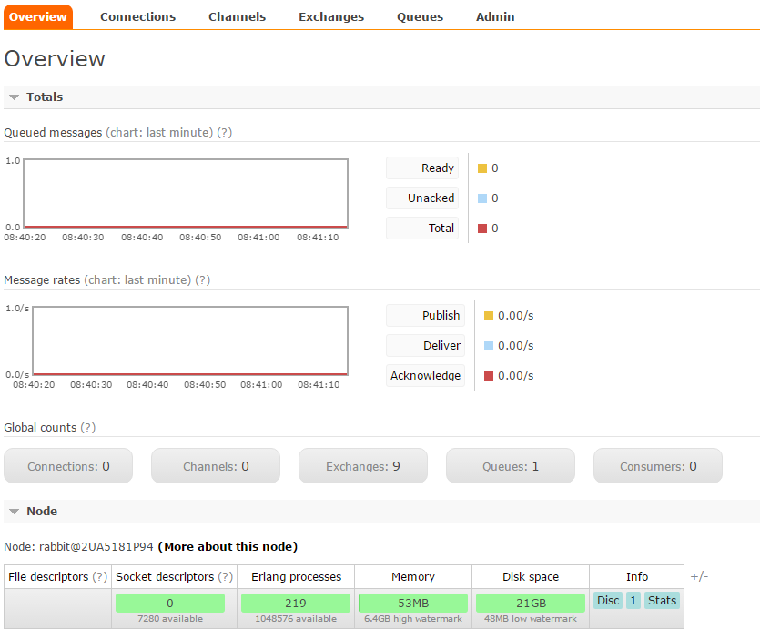Screen dimensions: 760x640
Task: Click the "Exchanges: 9" global count box
Action: tap(362, 465)
